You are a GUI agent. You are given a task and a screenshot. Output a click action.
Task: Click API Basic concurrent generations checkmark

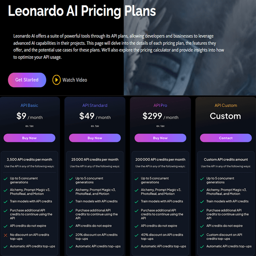[x=5, y=179]
